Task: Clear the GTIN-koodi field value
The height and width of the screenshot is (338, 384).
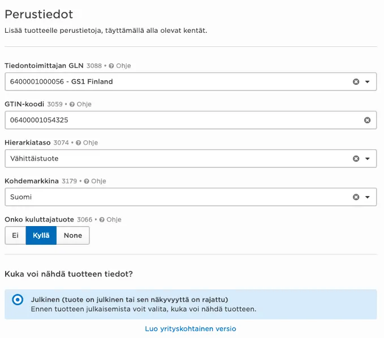Action: point(367,120)
